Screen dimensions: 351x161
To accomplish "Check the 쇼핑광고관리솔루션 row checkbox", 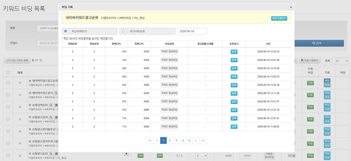I will (x=8, y=131).
